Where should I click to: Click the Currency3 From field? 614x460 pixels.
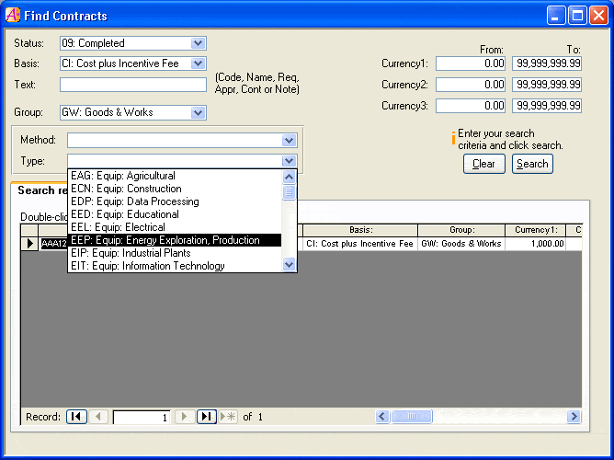(x=471, y=106)
